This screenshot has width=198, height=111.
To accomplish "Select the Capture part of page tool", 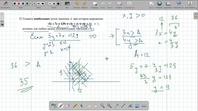I will point(137,106).
